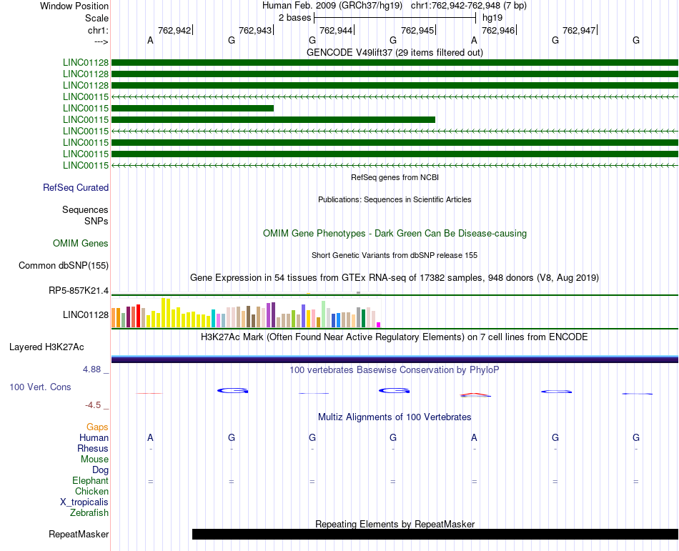Select the Rhesus species label
Image resolution: width=679 pixels, height=551 pixels.
(93, 448)
